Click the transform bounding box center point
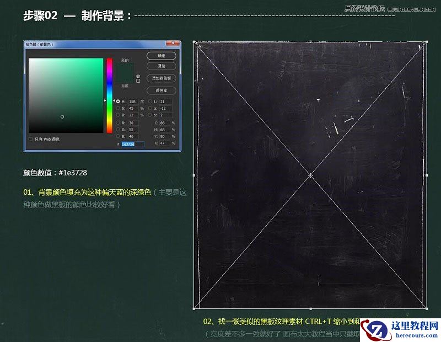Image resolution: width=441 pixels, height=342 pixels. tap(311, 175)
